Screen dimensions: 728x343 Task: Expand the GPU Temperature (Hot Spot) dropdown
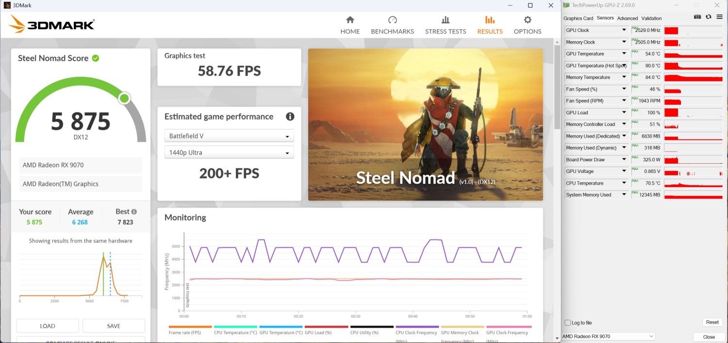(624, 65)
